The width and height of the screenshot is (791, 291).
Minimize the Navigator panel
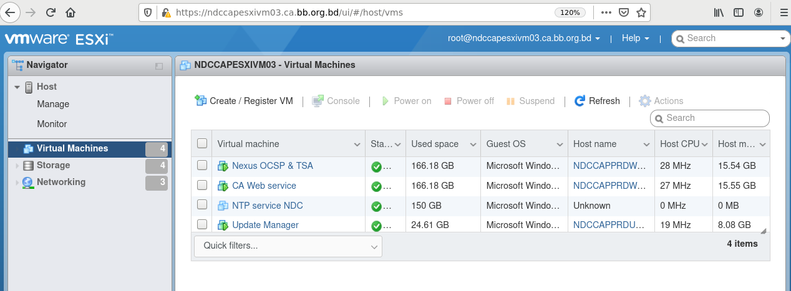pos(159,65)
